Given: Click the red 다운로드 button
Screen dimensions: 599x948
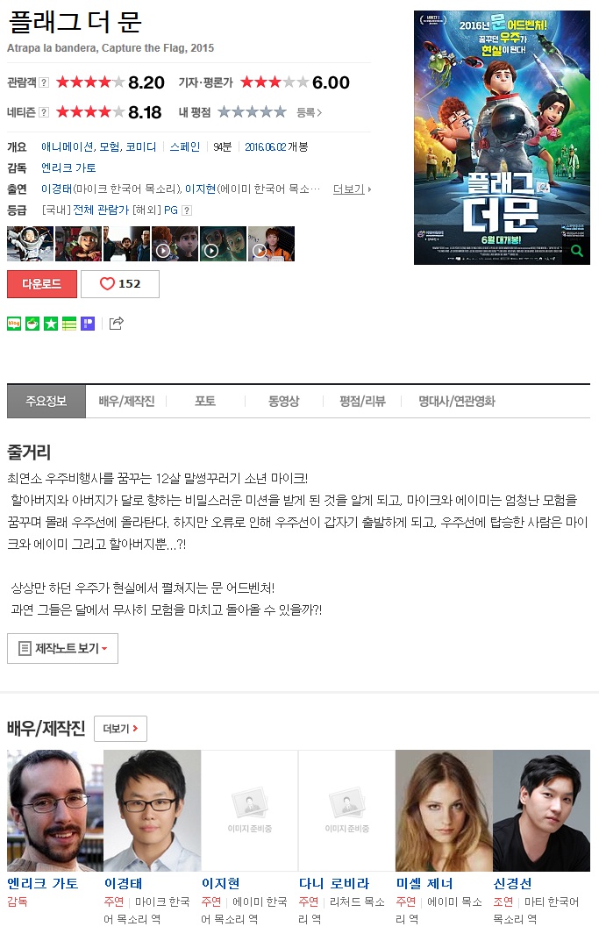Looking at the screenshot, I should coord(42,283).
